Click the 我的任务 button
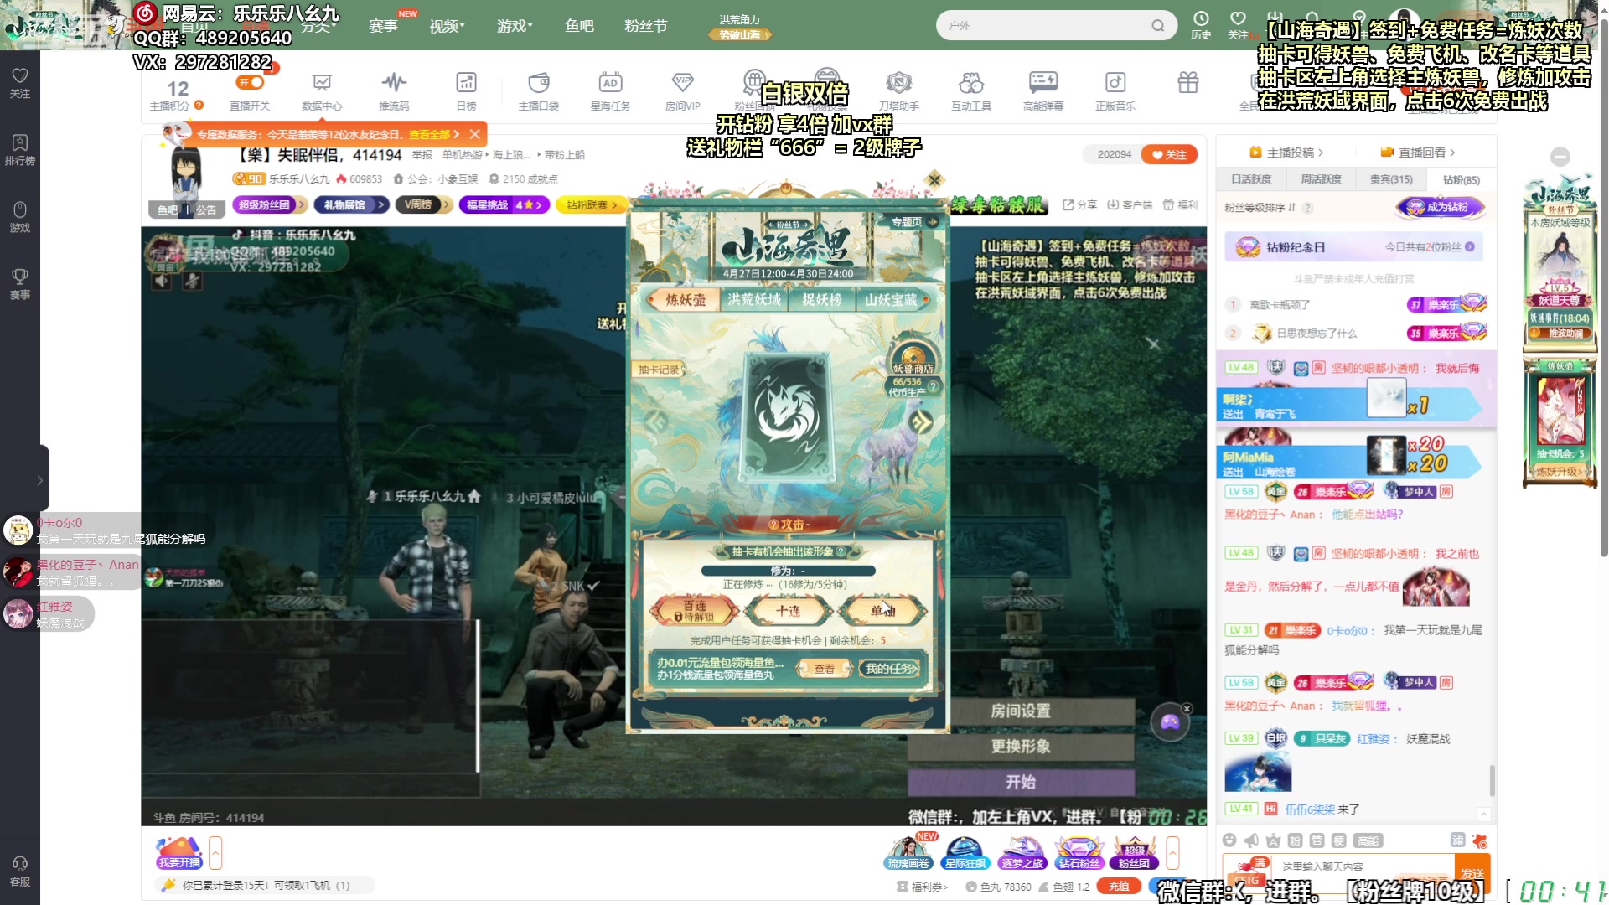This screenshot has height=905, width=1609. [891, 669]
